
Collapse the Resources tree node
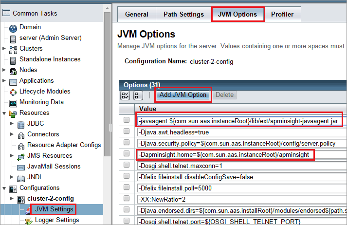4,113
